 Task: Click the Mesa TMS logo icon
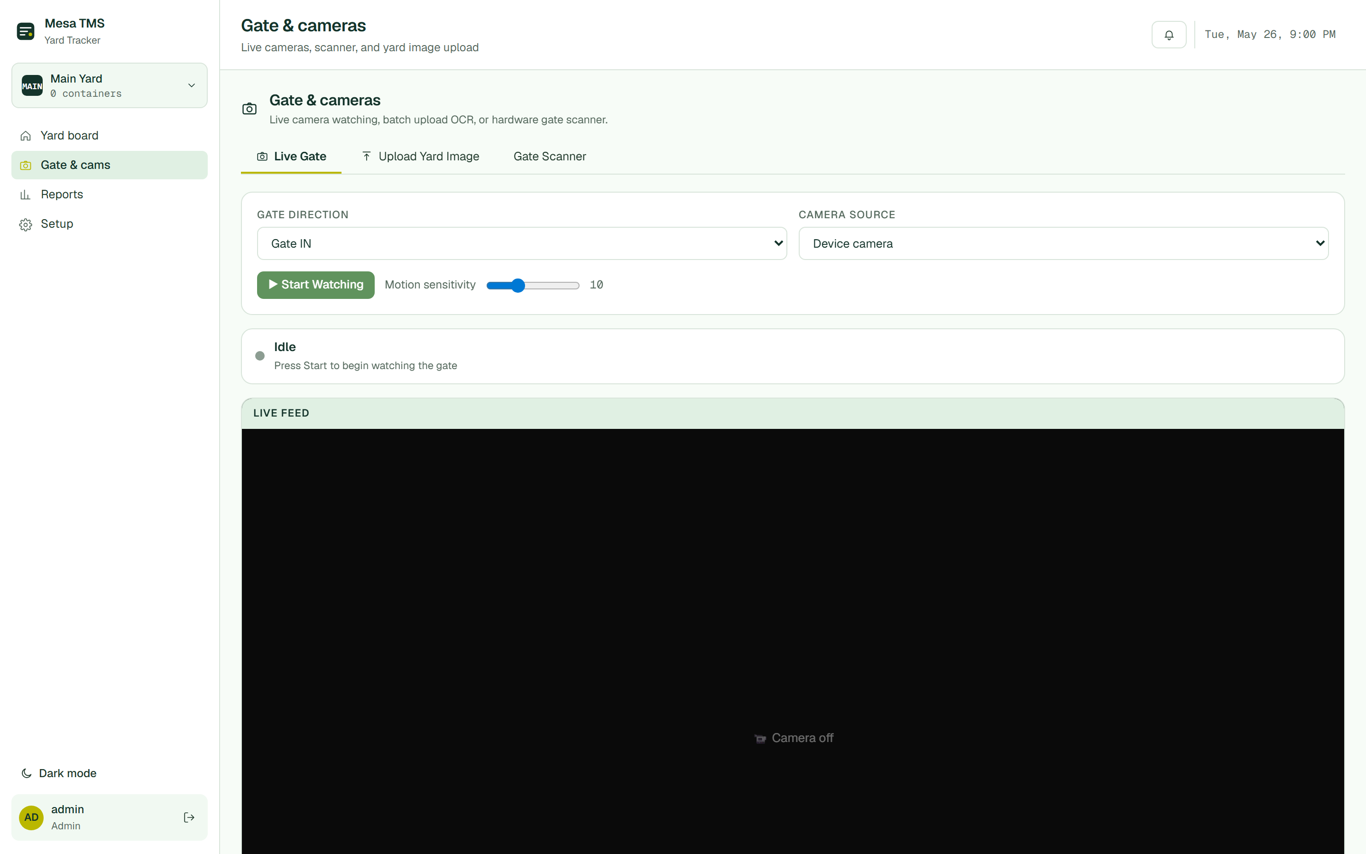pyautogui.click(x=26, y=31)
